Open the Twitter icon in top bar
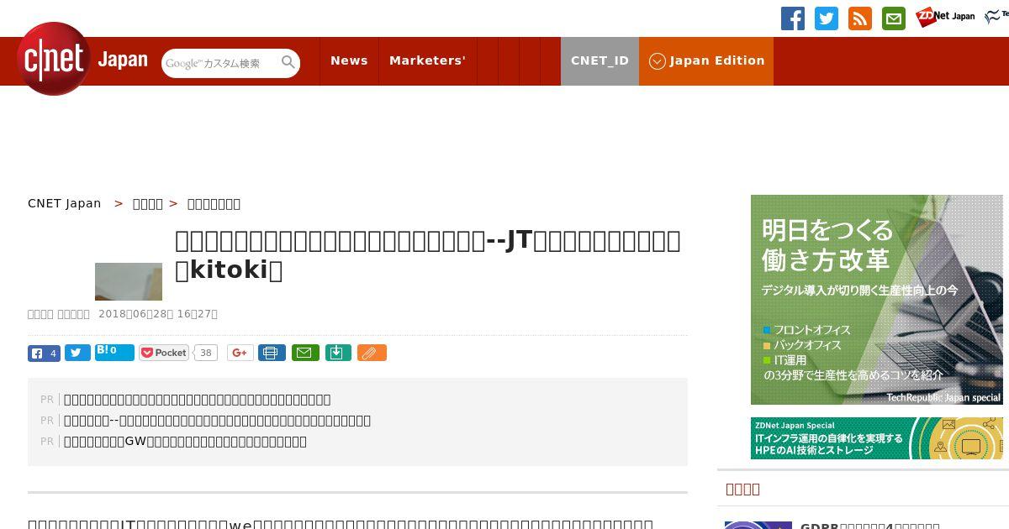Viewport: 1009px width, 529px height. [827, 18]
